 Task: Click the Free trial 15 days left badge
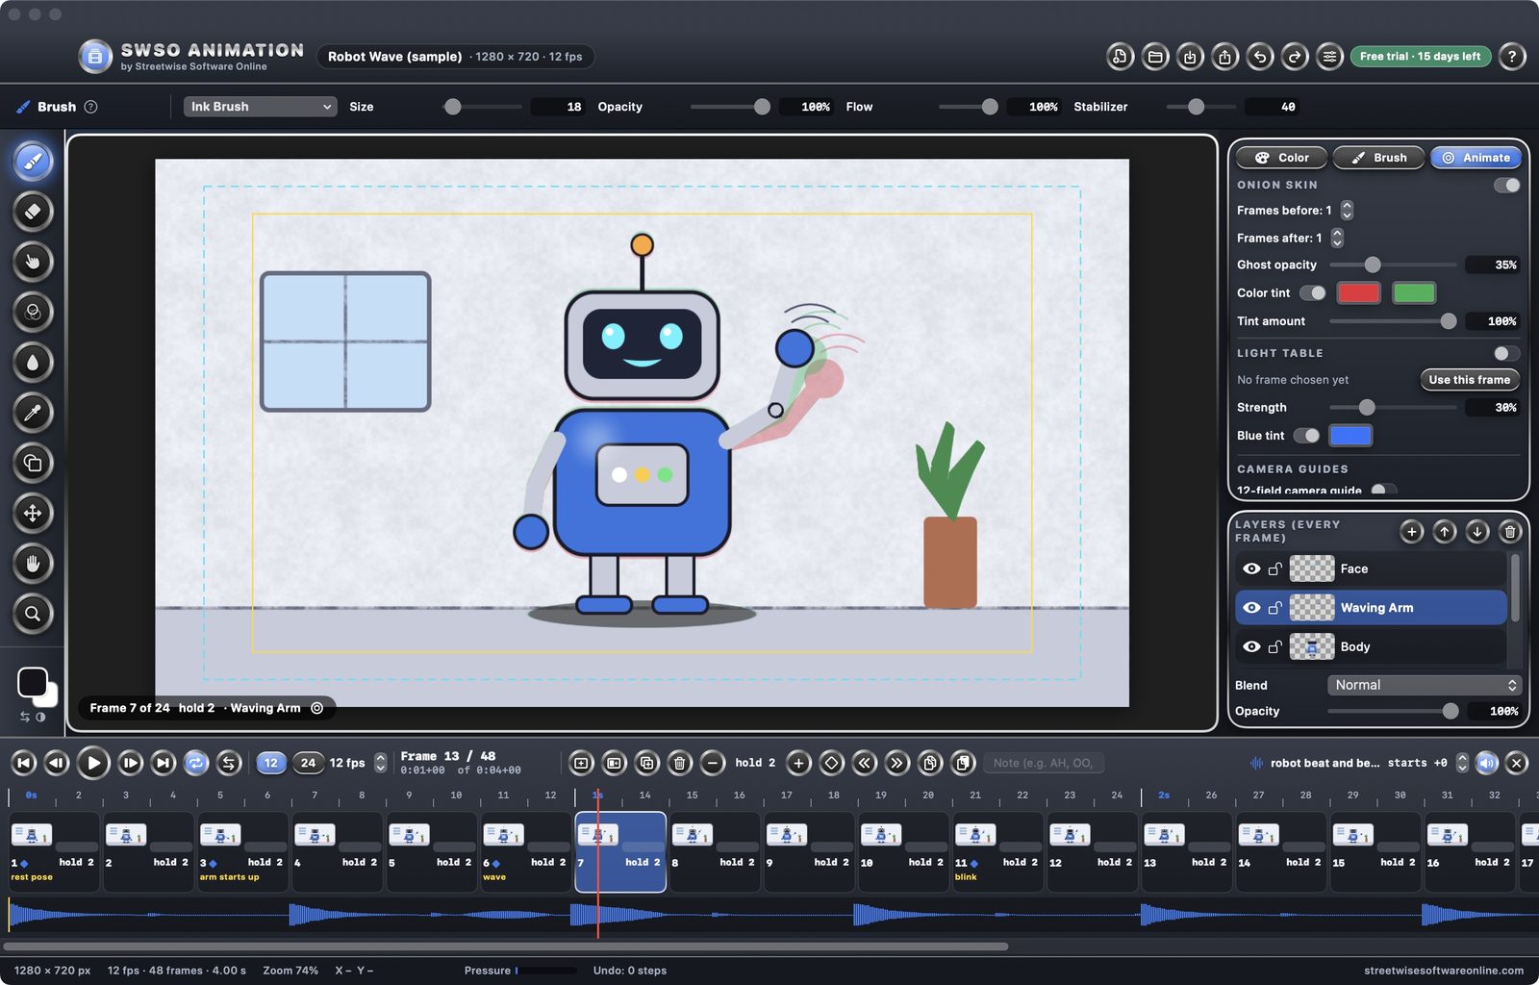pyautogui.click(x=1420, y=57)
